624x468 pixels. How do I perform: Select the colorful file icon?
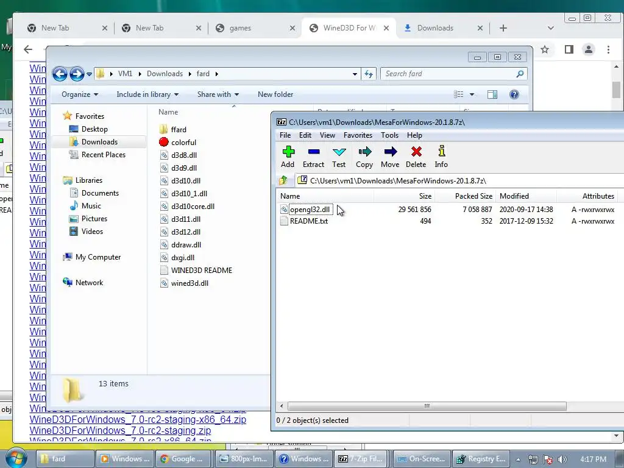pos(163,142)
